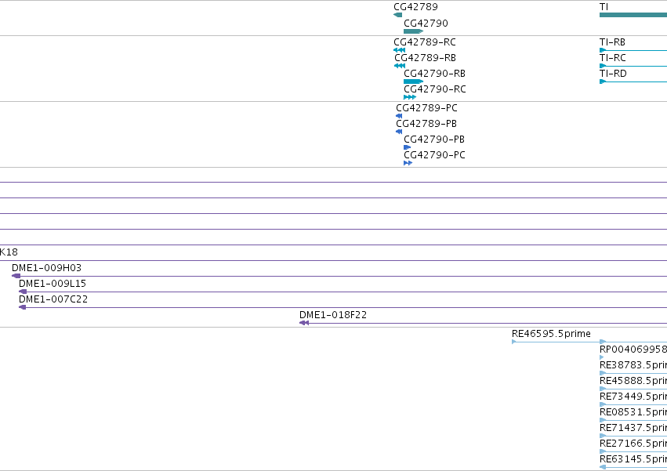667x471 pixels.
Task: Select DME1-009H03 clone end arrow
Action: pos(16,276)
